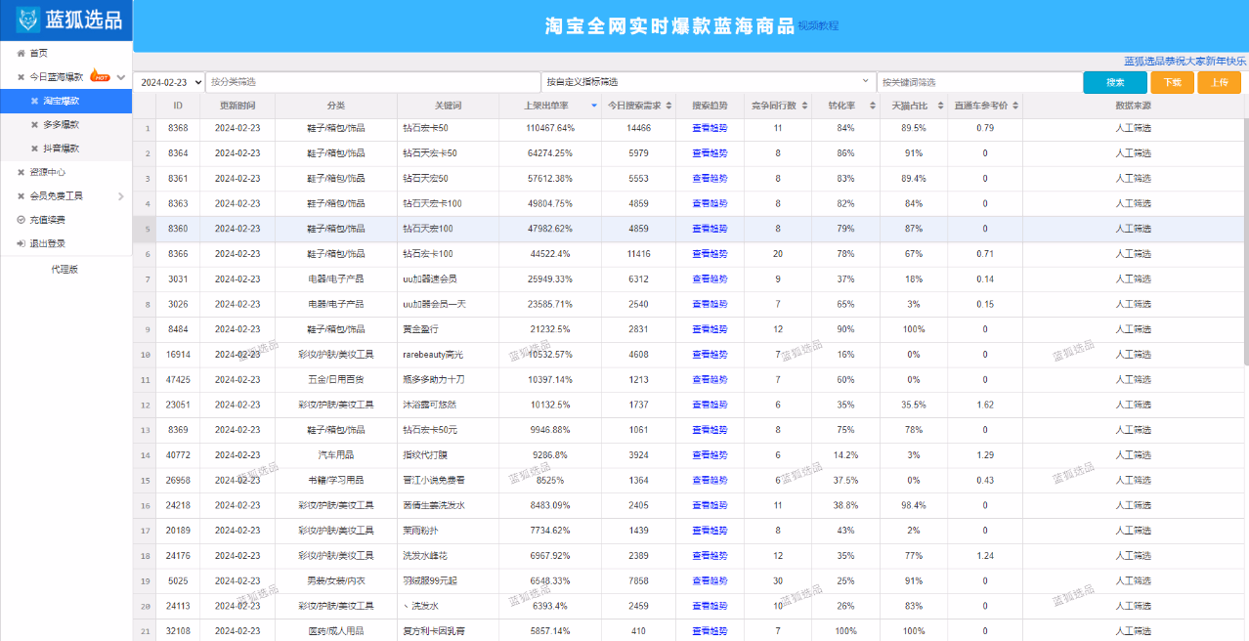
Task: Click the 更新时间 column header
Action: click(x=237, y=106)
